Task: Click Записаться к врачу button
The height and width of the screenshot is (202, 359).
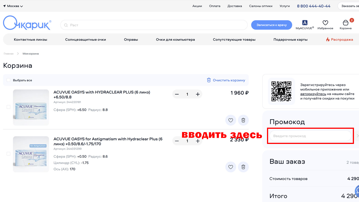Action: tap(271, 25)
